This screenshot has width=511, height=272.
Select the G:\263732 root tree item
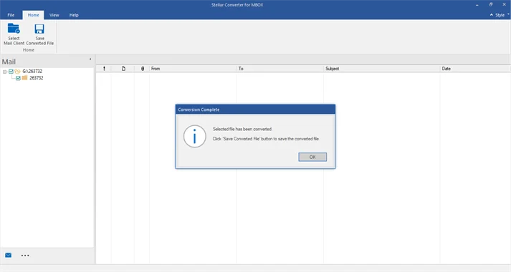point(32,72)
